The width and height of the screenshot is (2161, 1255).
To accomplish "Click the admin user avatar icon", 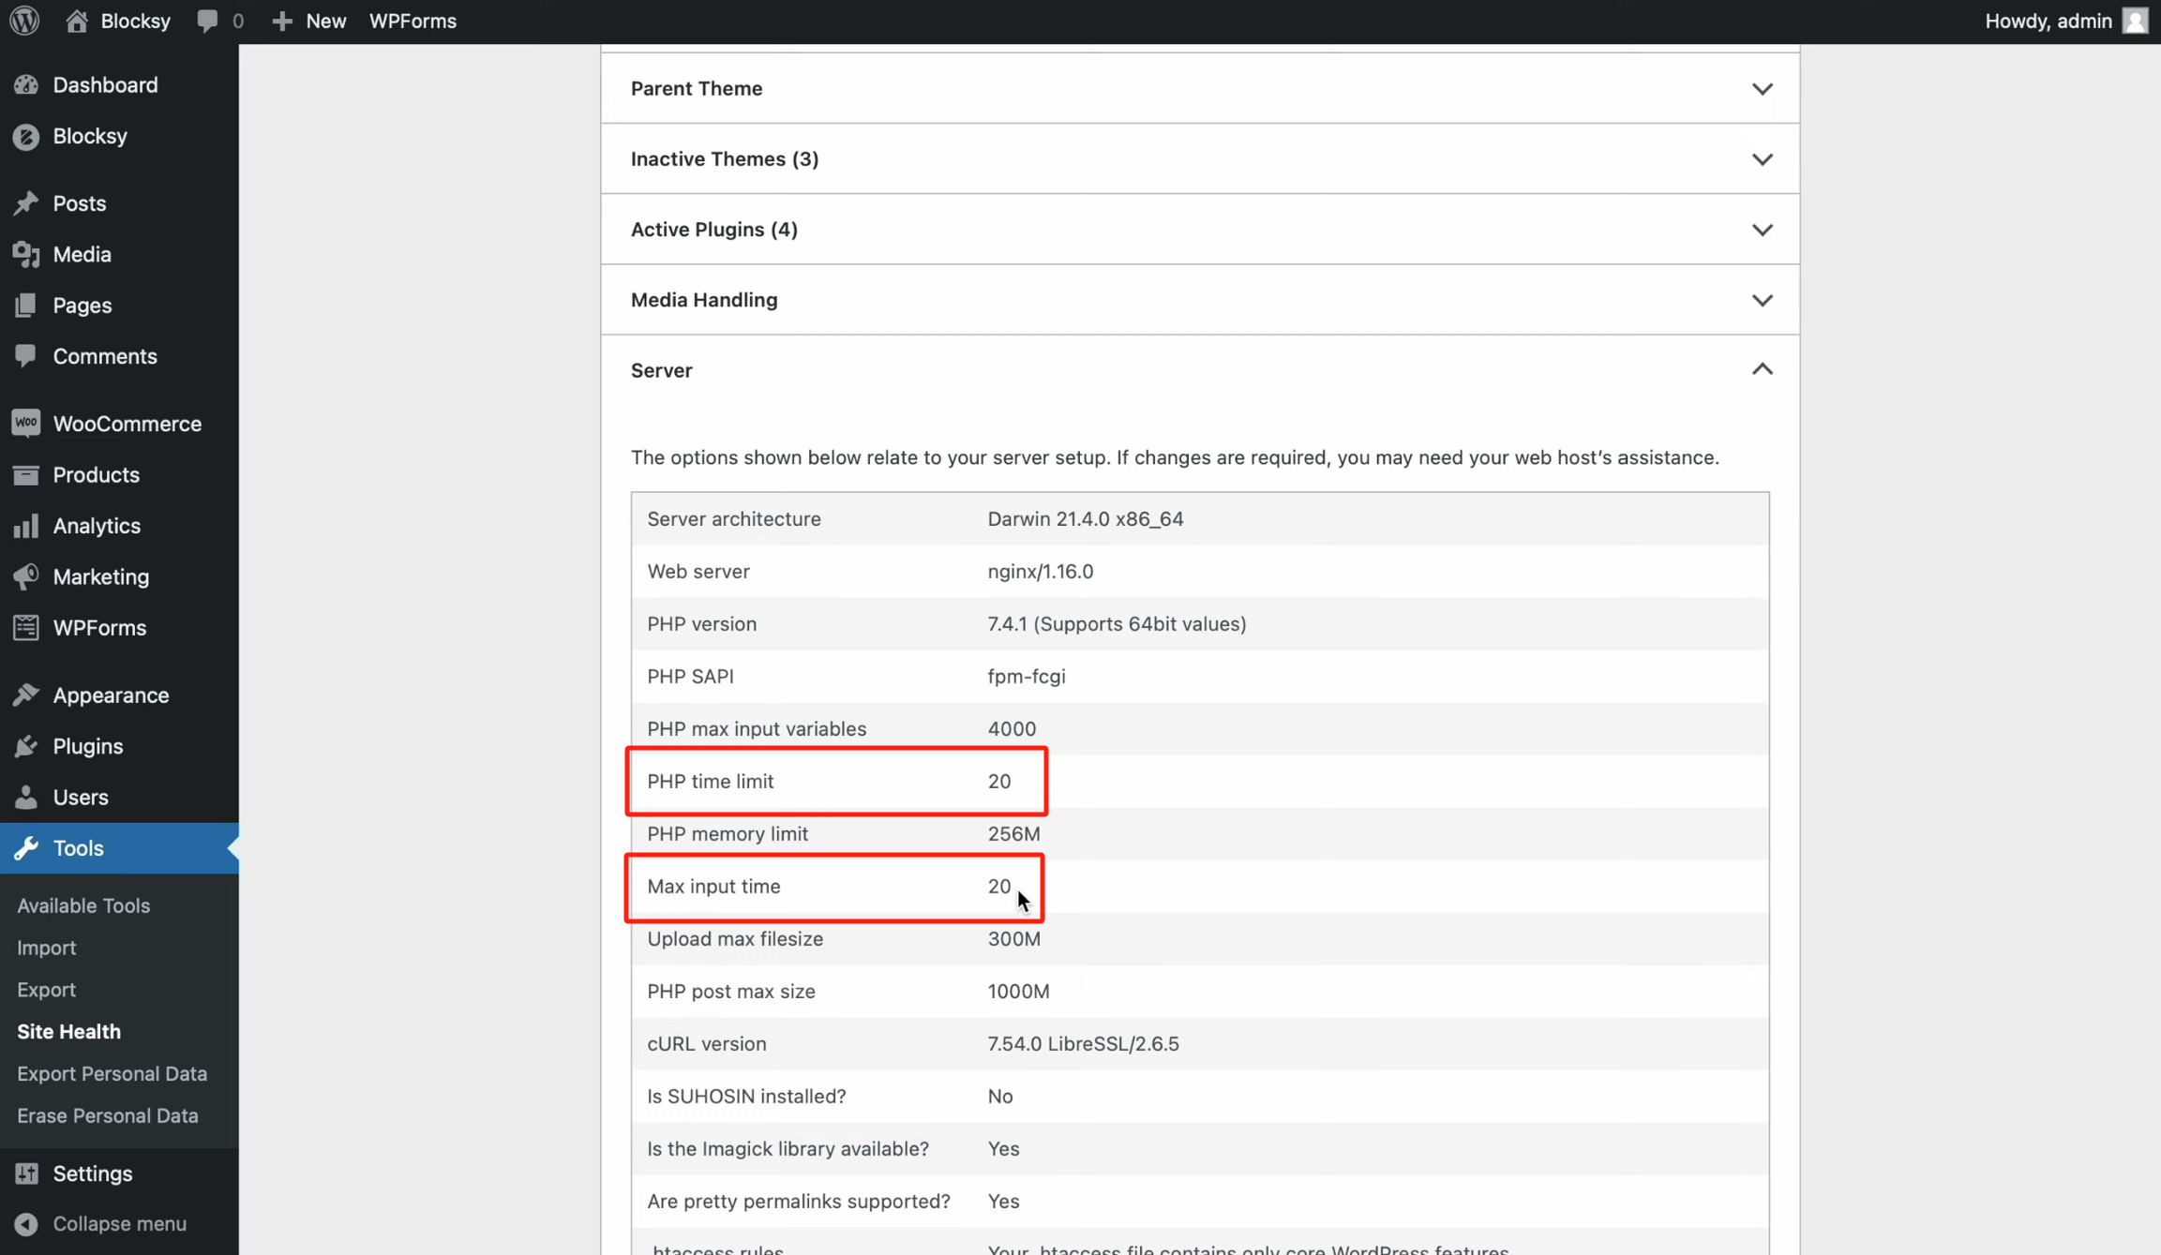I will click(x=2135, y=21).
